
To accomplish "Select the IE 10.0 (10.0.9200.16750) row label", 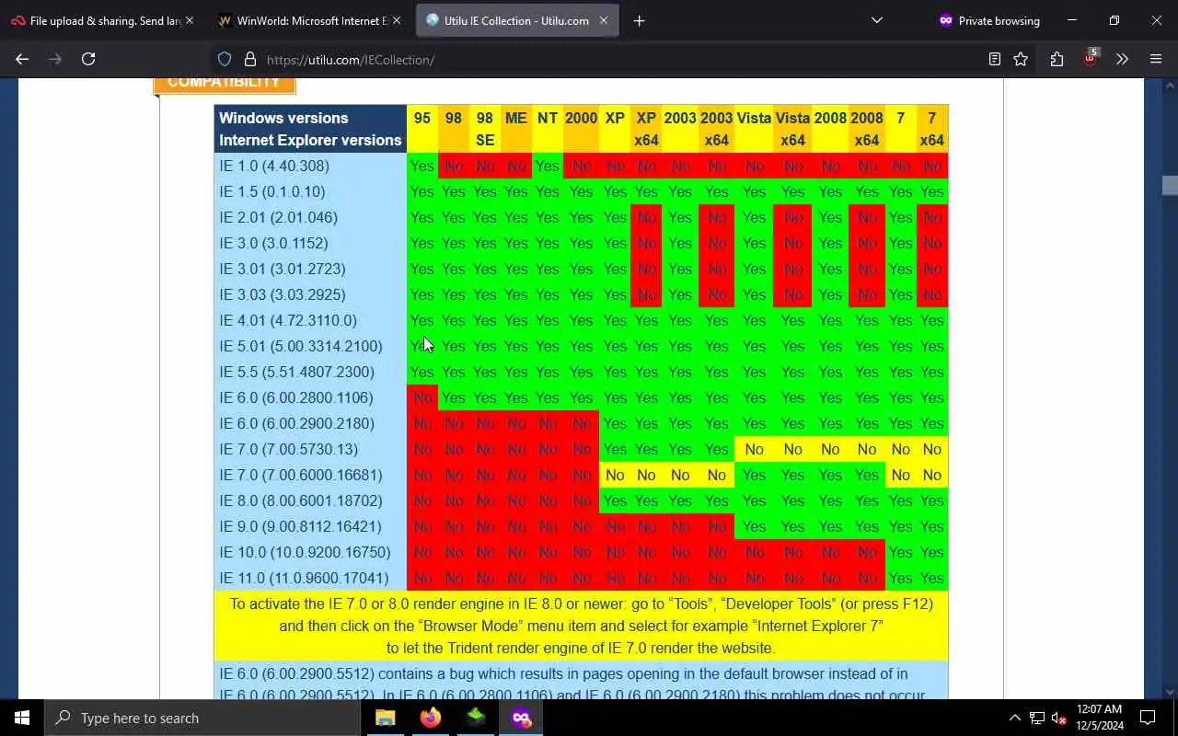I will pos(305,552).
